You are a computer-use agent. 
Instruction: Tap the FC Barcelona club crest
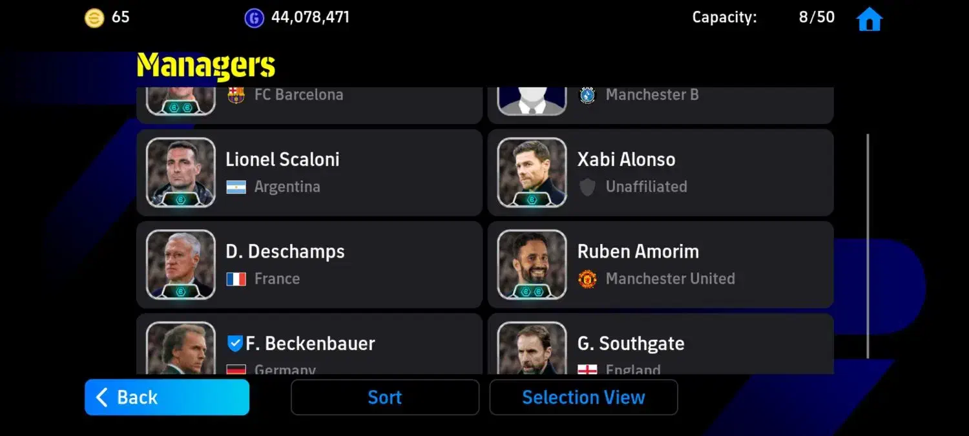click(236, 95)
